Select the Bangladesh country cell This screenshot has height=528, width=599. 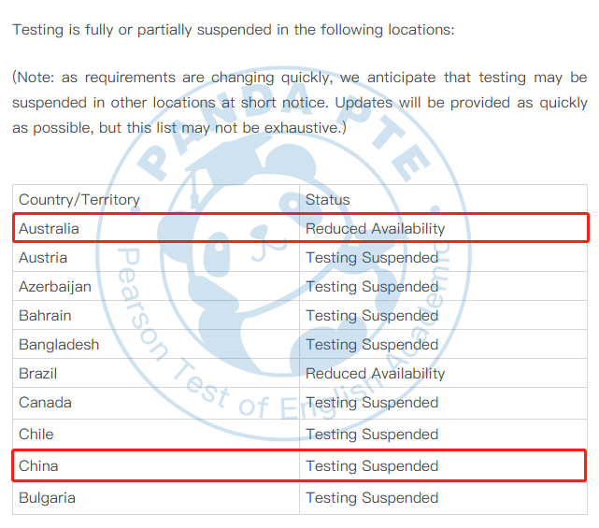tap(59, 344)
